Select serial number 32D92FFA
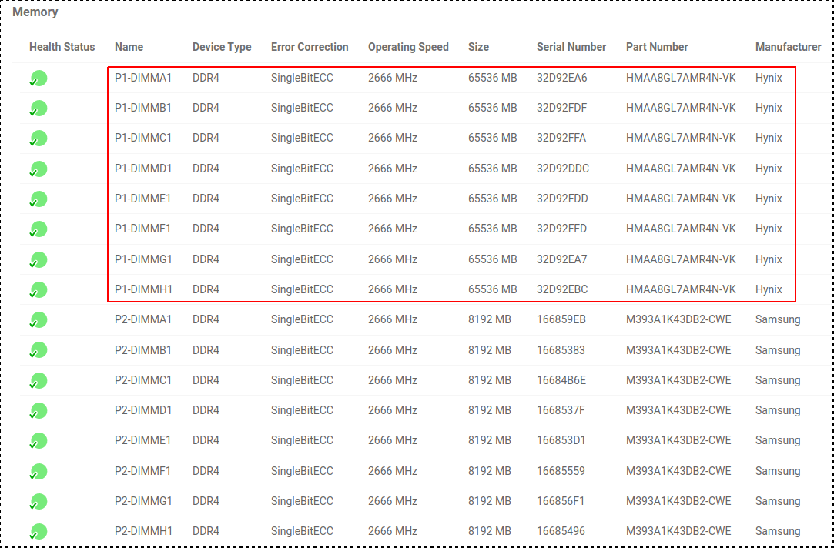834x548 pixels. pyautogui.click(x=561, y=139)
